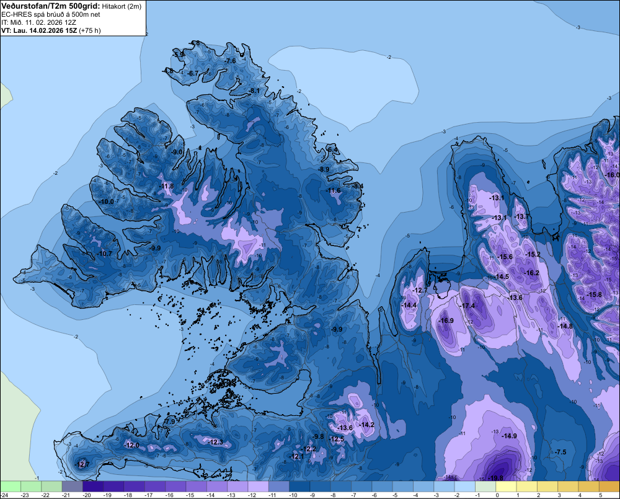
Task: Click the legend color swatch above the -12 label
Action: tap(258, 486)
